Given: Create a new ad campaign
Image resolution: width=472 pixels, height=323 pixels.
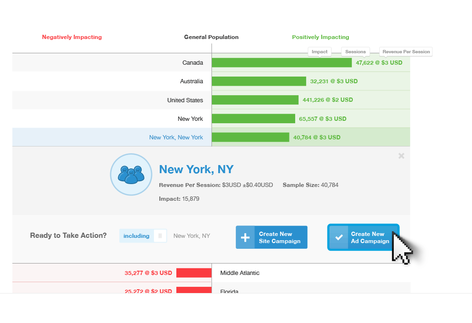Looking at the screenshot, I should click(x=363, y=237).
